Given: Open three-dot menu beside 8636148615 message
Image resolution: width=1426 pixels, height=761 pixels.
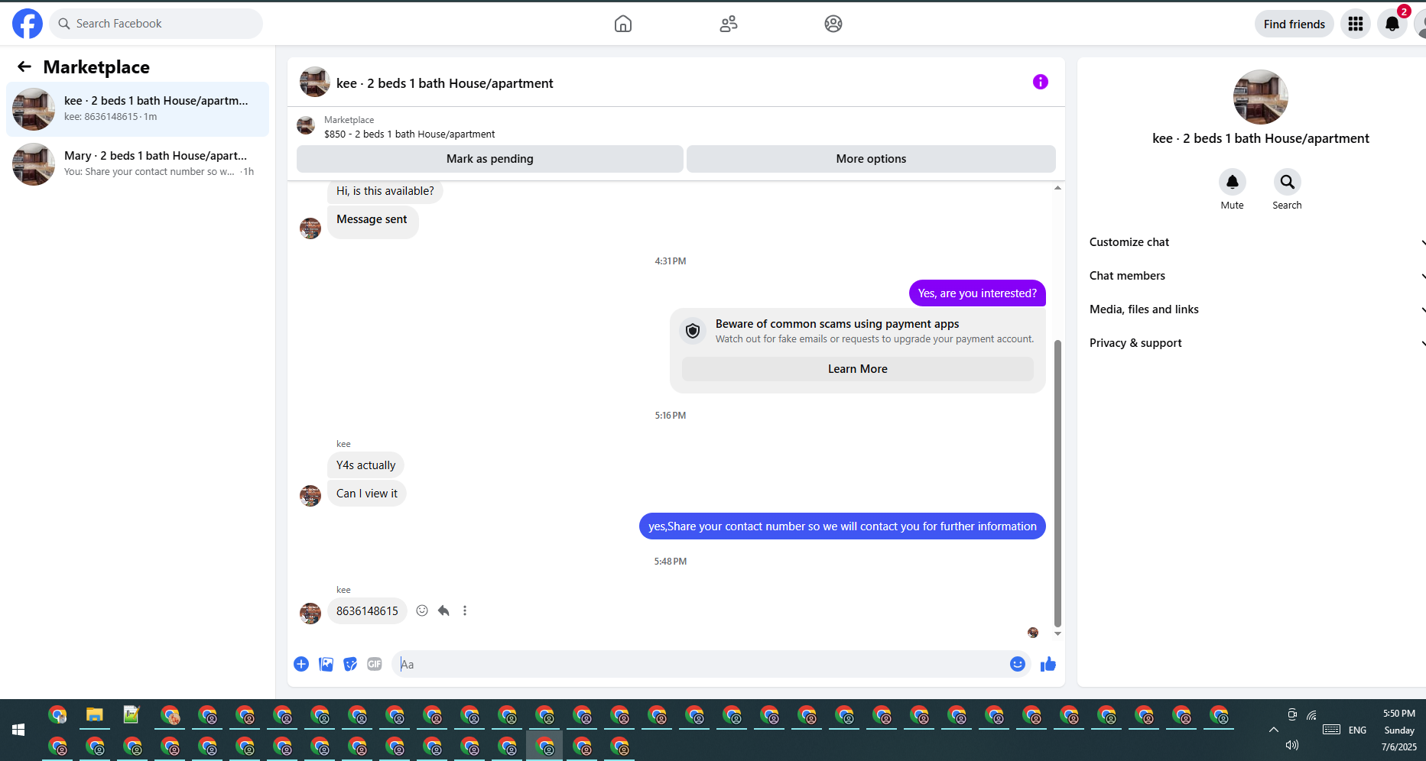Looking at the screenshot, I should click(x=465, y=610).
